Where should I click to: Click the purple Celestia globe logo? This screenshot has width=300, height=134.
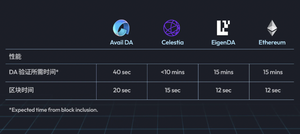tap(172, 28)
